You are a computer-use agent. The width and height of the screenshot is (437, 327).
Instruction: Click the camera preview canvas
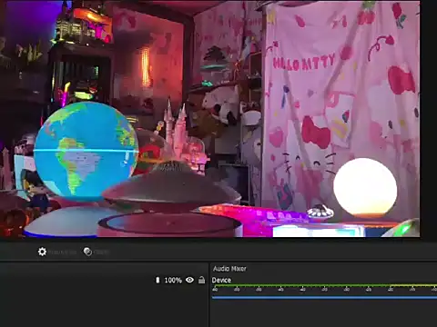pyautogui.click(x=210, y=119)
